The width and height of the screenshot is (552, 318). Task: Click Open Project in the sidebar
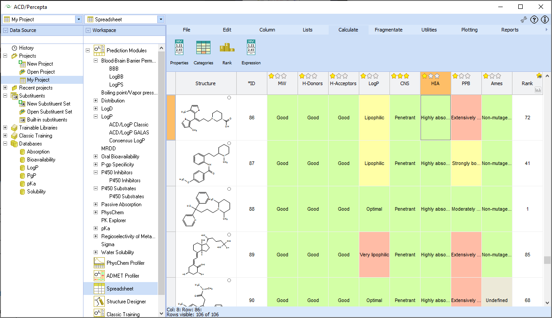coord(42,71)
